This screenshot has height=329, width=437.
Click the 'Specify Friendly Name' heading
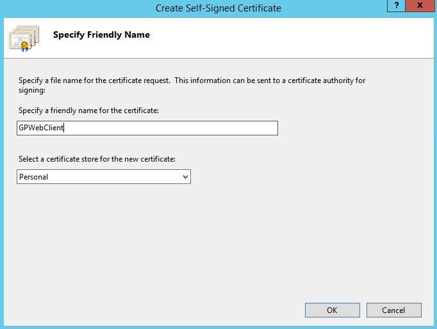[101, 35]
